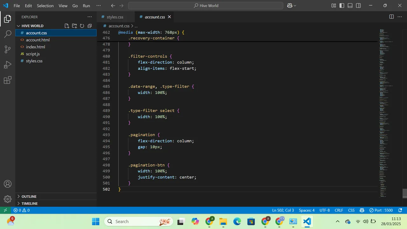Open the Run menu

pos(86,6)
